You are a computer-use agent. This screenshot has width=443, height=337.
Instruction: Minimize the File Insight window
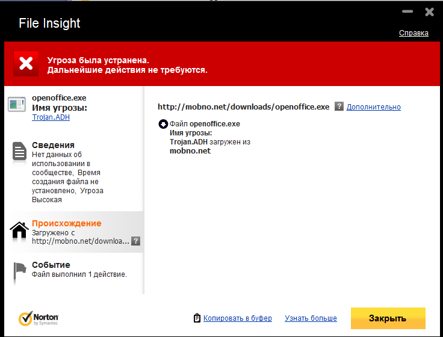407,11
